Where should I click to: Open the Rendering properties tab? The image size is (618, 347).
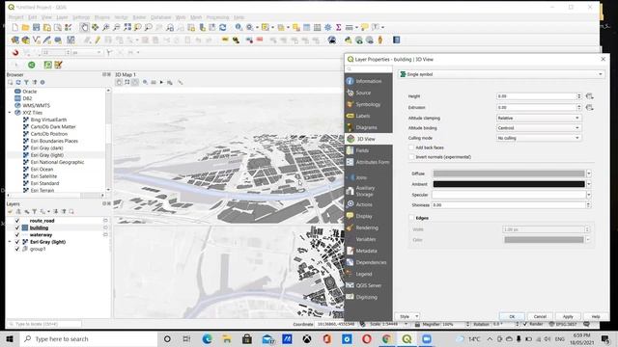coord(369,227)
